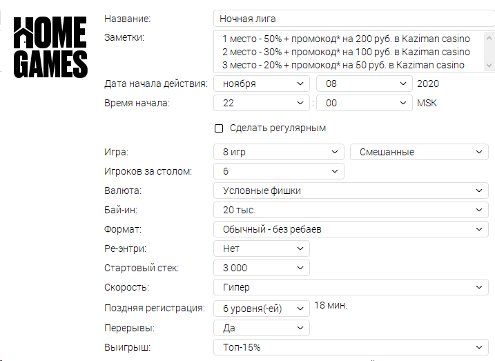Viewport: 495px width, 361px height.
Task: Open the buy-in dropdown '20 тыс.'
Action: 351,210
